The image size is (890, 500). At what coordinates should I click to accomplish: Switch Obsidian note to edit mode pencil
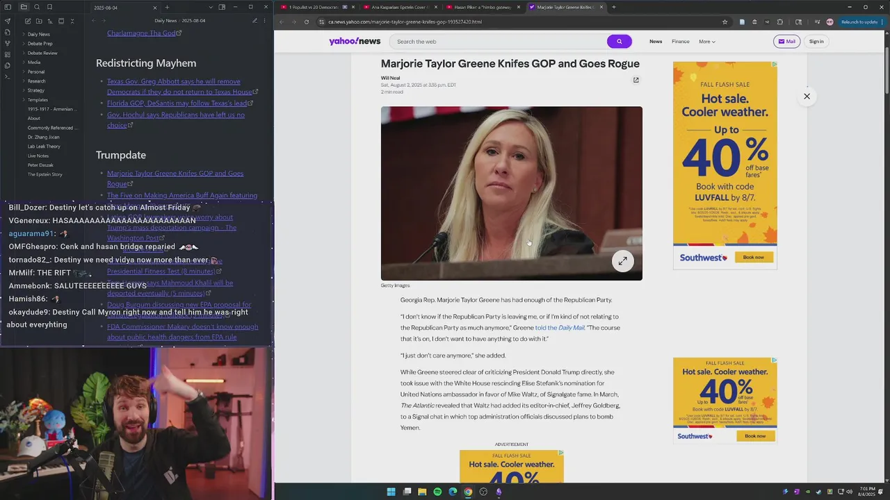point(255,21)
